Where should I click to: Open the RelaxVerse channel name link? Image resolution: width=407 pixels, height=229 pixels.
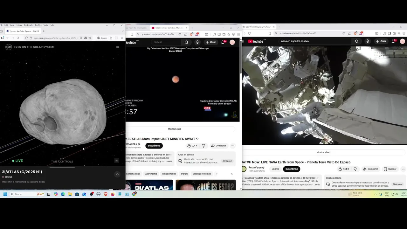click(255, 167)
